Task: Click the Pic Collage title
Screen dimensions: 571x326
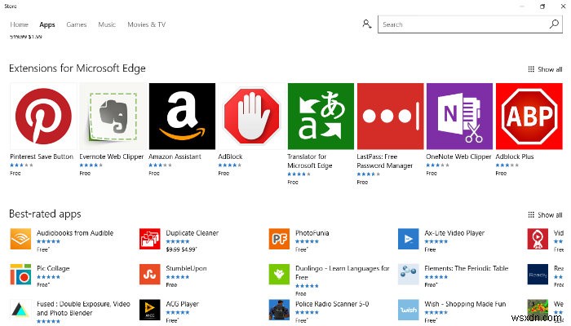Action: (x=53, y=268)
